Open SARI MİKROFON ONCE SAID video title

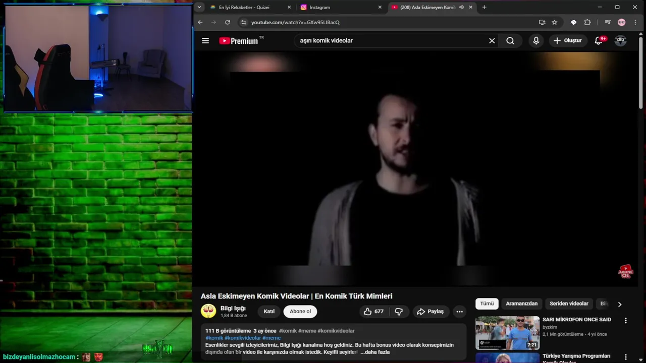point(577,320)
